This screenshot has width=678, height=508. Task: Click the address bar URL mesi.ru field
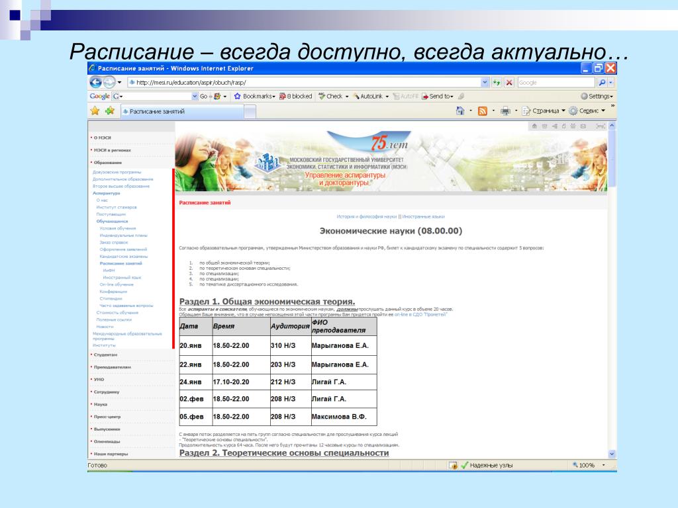pyautogui.click(x=304, y=82)
